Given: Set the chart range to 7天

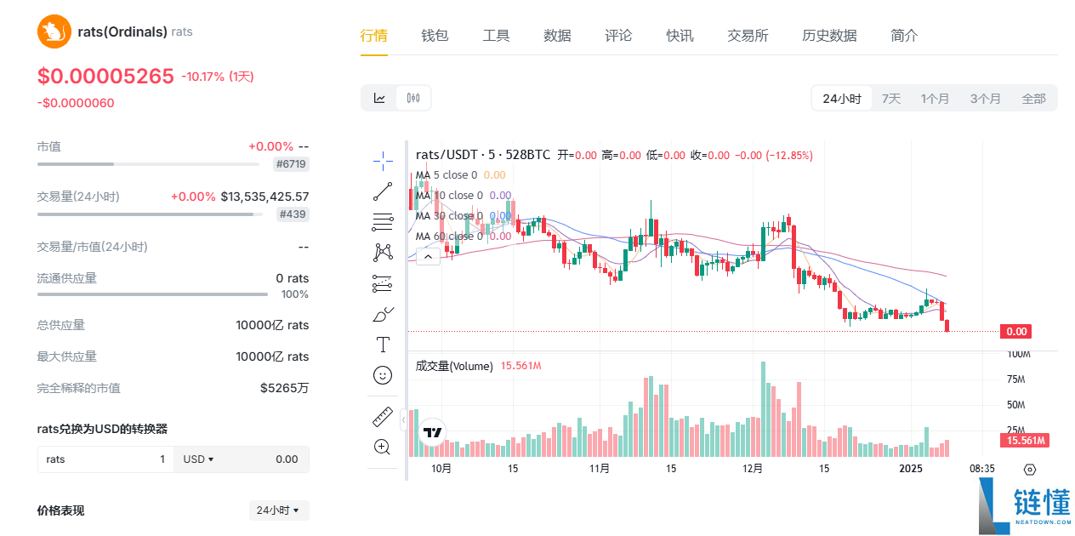Looking at the screenshot, I should pyautogui.click(x=891, y=99).
